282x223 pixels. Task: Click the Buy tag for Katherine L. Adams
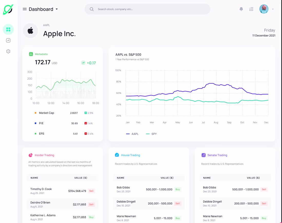[x=91, y=217]
